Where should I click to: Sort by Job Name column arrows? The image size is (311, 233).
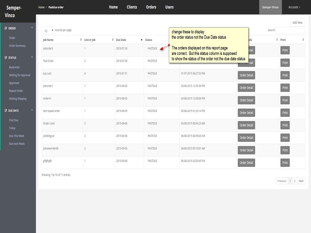tap(81, 40)
